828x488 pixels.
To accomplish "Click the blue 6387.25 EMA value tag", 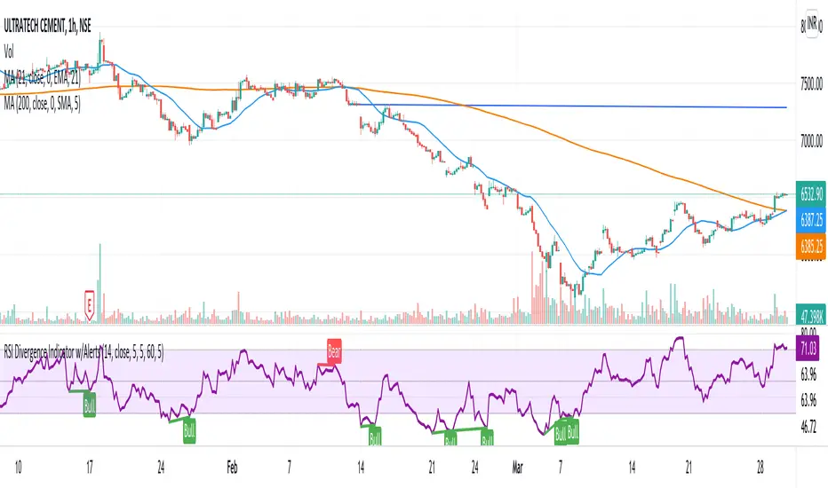I will click(x=811, y=219).
